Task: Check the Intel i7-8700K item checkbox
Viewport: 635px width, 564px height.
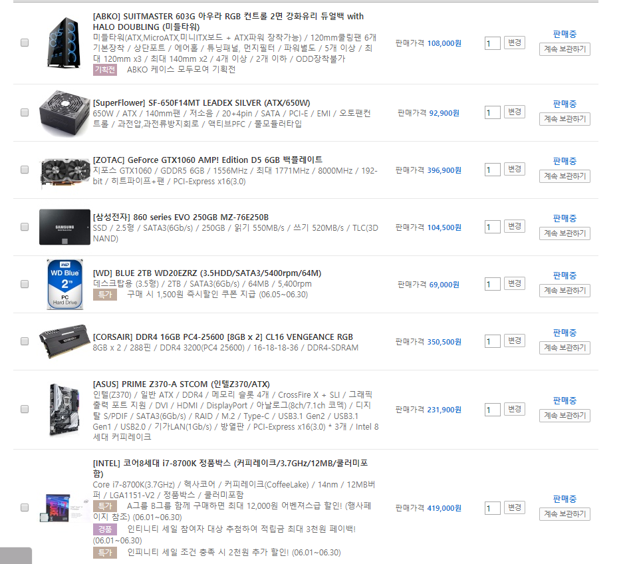Action: 25,507
